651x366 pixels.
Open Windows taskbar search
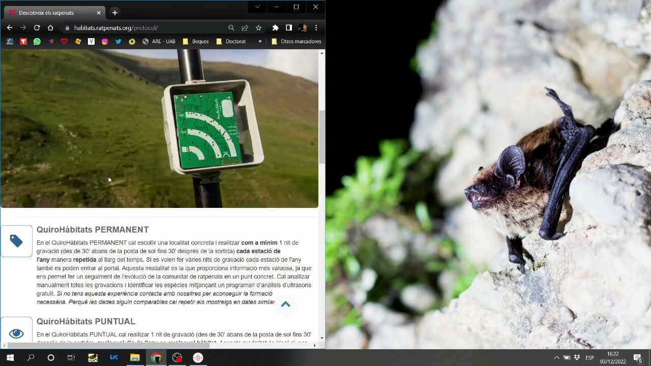[31, 358]
